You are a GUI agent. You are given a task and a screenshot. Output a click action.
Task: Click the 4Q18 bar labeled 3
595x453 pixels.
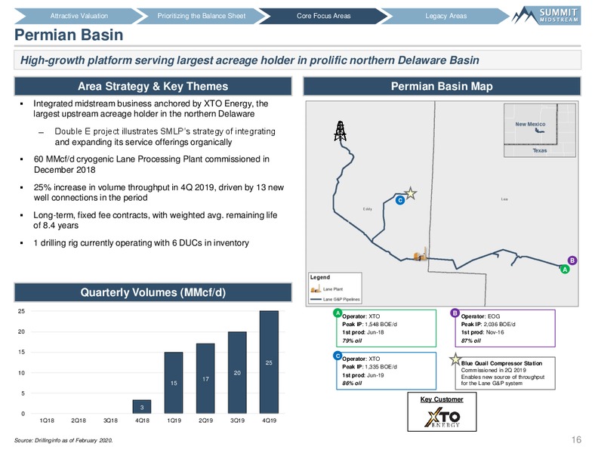point(142,407)
